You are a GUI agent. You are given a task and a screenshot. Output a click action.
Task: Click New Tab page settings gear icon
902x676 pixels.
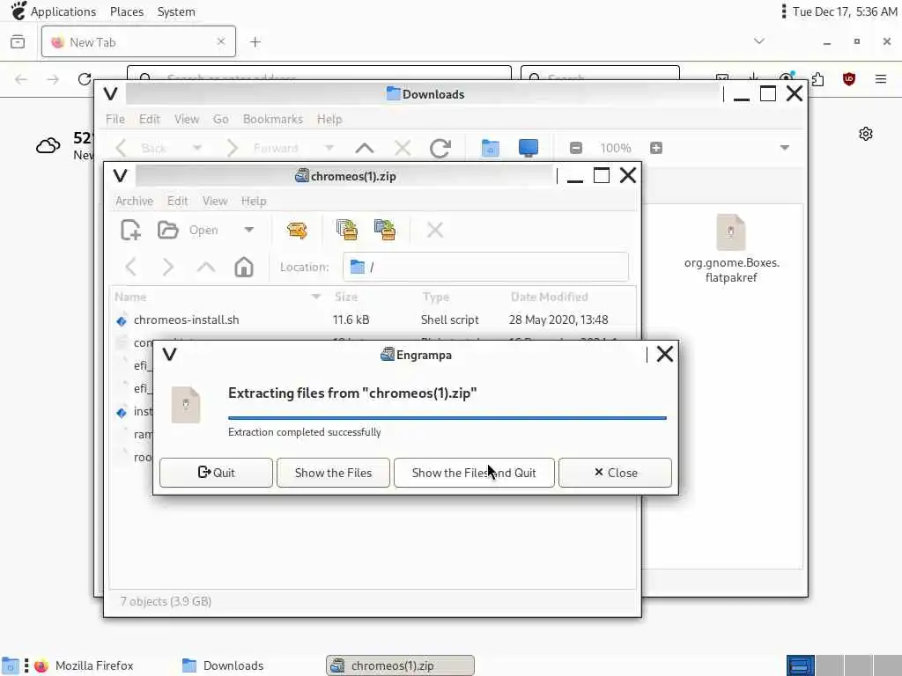tap(866, 134)
